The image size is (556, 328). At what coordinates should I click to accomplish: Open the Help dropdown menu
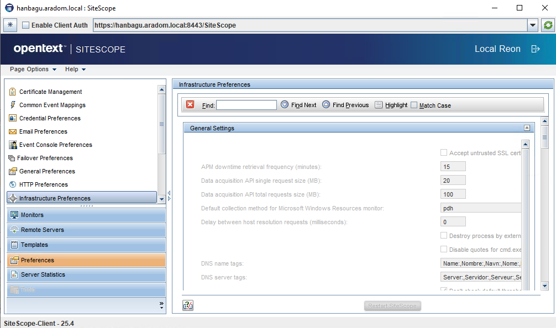(x=75, y=69)
